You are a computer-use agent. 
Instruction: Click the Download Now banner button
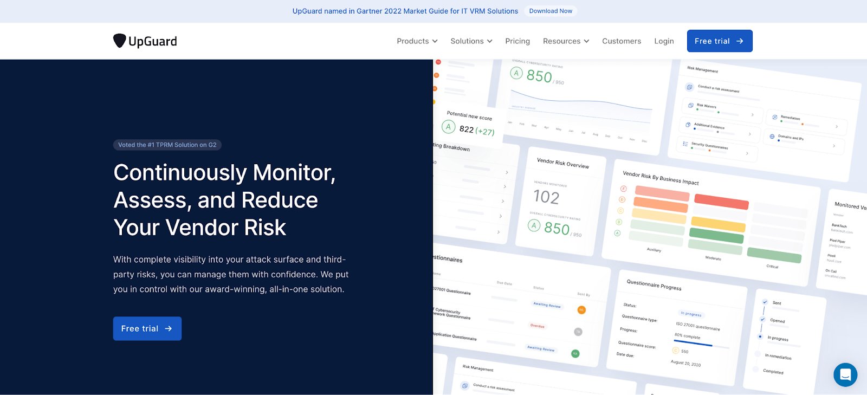(x=551, y=11)
